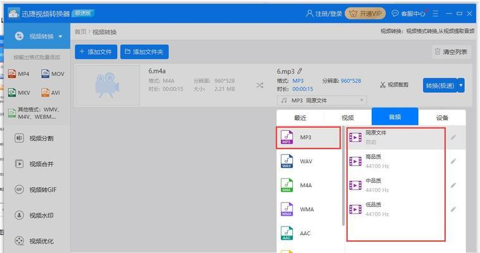This screenshot has height=253, width=480.
Task: Click the format list vertical scrollbar
Action: [343, 176]
